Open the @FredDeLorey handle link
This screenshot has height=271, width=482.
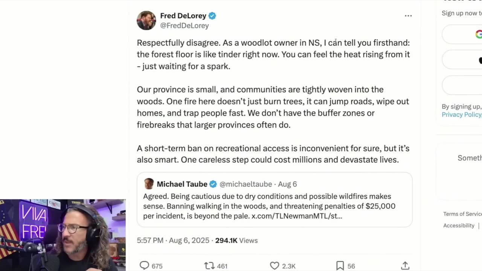click(185, 26)
